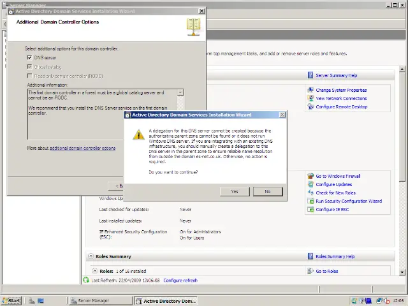Open the Configure IE ESC link
Viewport: 408px width, 306px height.
(x=332, y=210)
